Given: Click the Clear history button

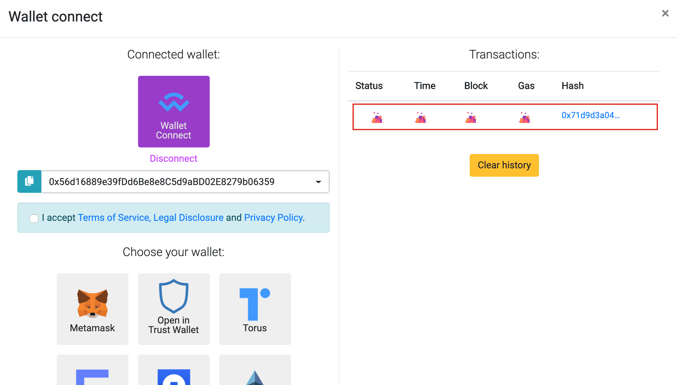Looking at the screenshot, I should [x=504, y=165].
